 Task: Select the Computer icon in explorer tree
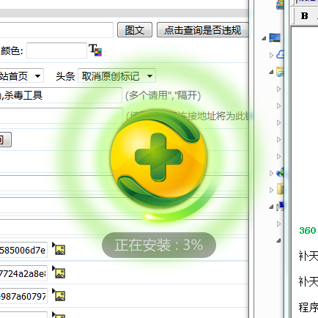281,207
